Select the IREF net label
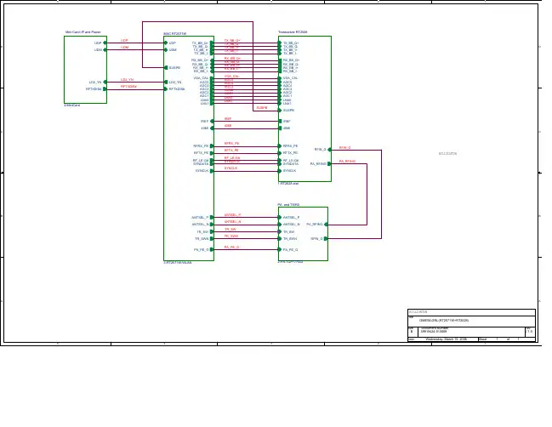The height and width of the screenshot is (427, 552). [x=227, y=118]
